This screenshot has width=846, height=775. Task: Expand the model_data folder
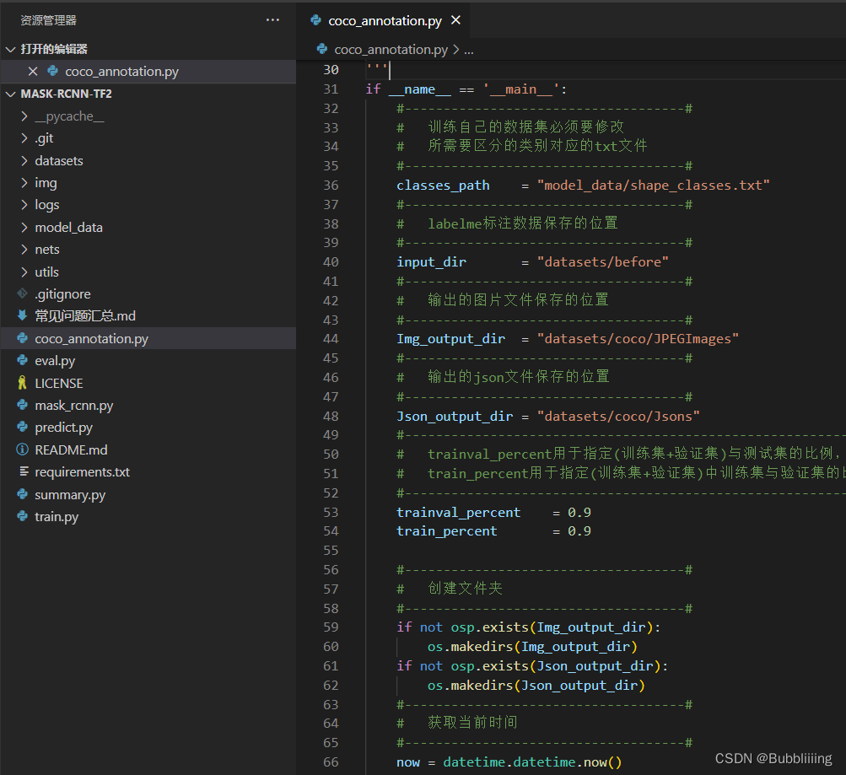point(24,227)
